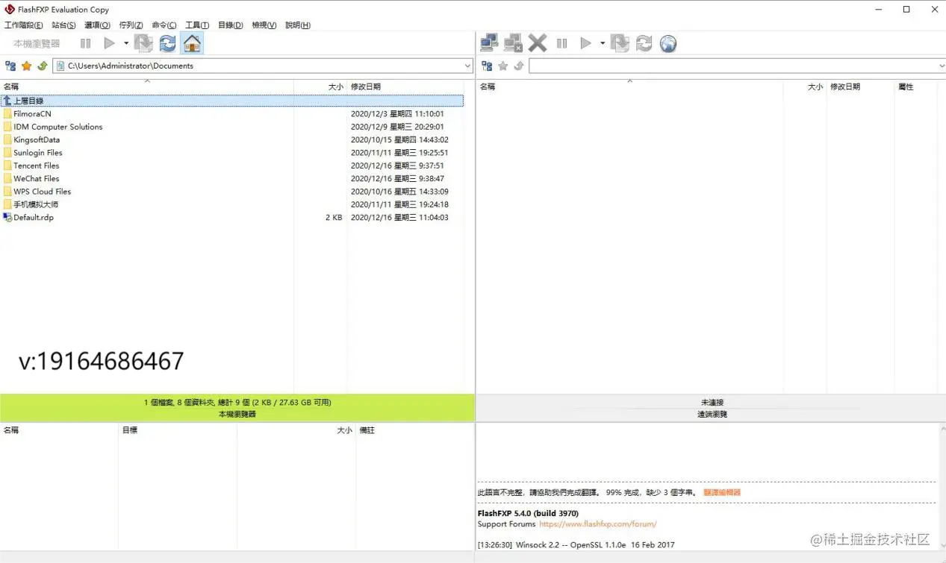
Task: Select the FilmoraCN folder
Action: click(x=32, y=114)
